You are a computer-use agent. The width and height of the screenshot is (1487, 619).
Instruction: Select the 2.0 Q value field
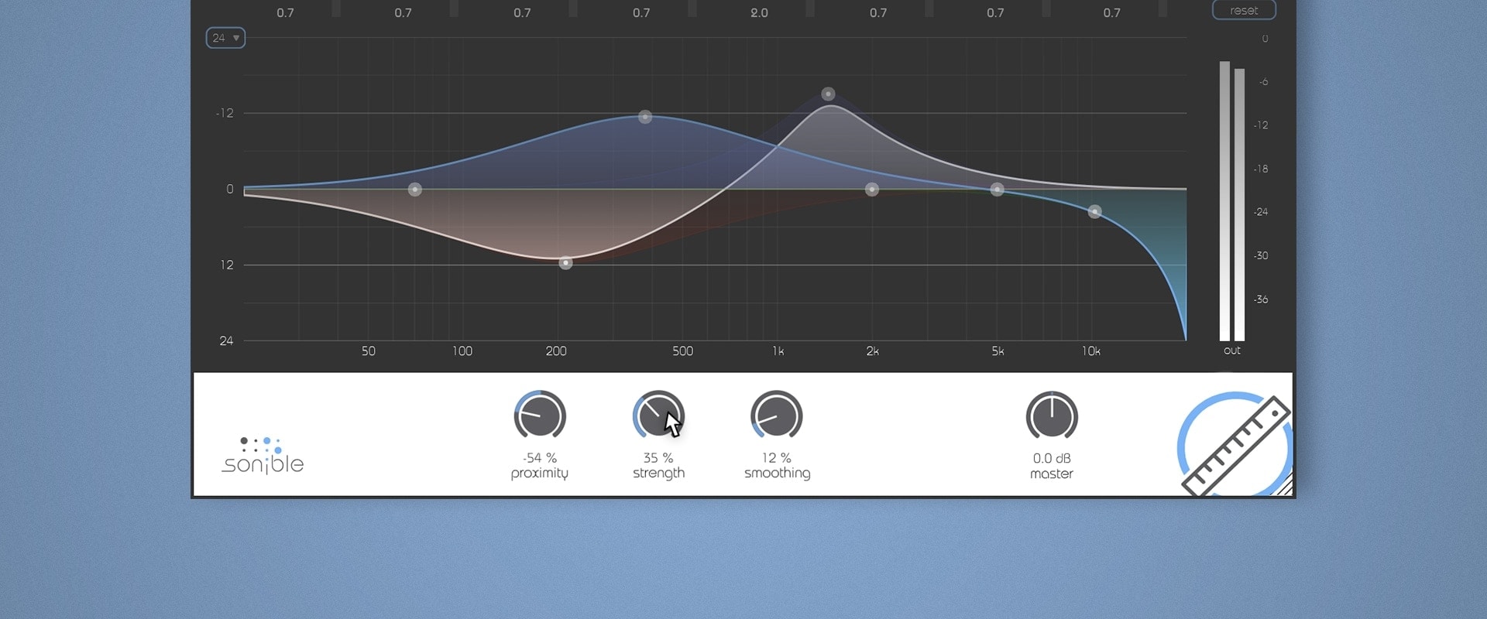[x=759, y=13]
